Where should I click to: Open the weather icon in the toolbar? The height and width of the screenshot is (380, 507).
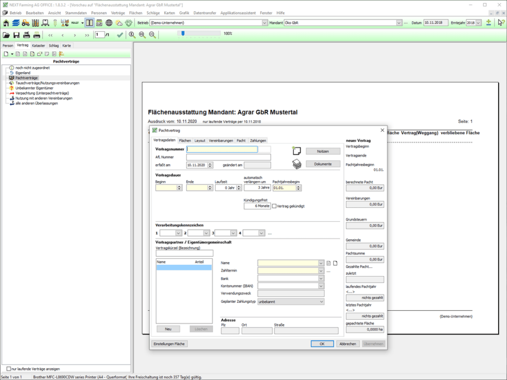pos(118,22)
